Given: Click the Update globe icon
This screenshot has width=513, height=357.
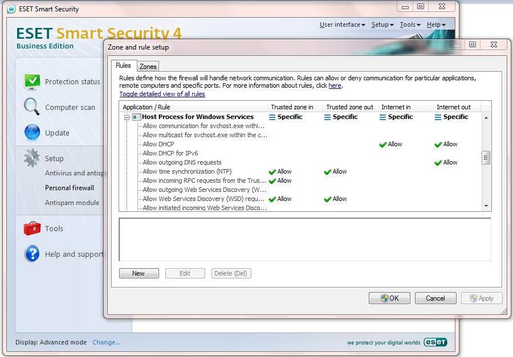Looking at the screenshot, I should click(x=32, y=133).
